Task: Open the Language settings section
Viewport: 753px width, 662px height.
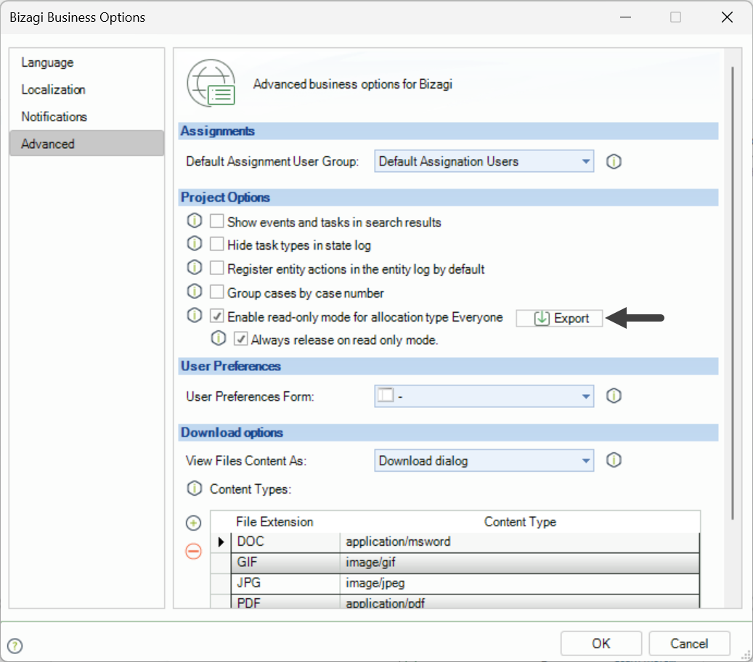Action: pyautogui.click(x=86, y=62)
